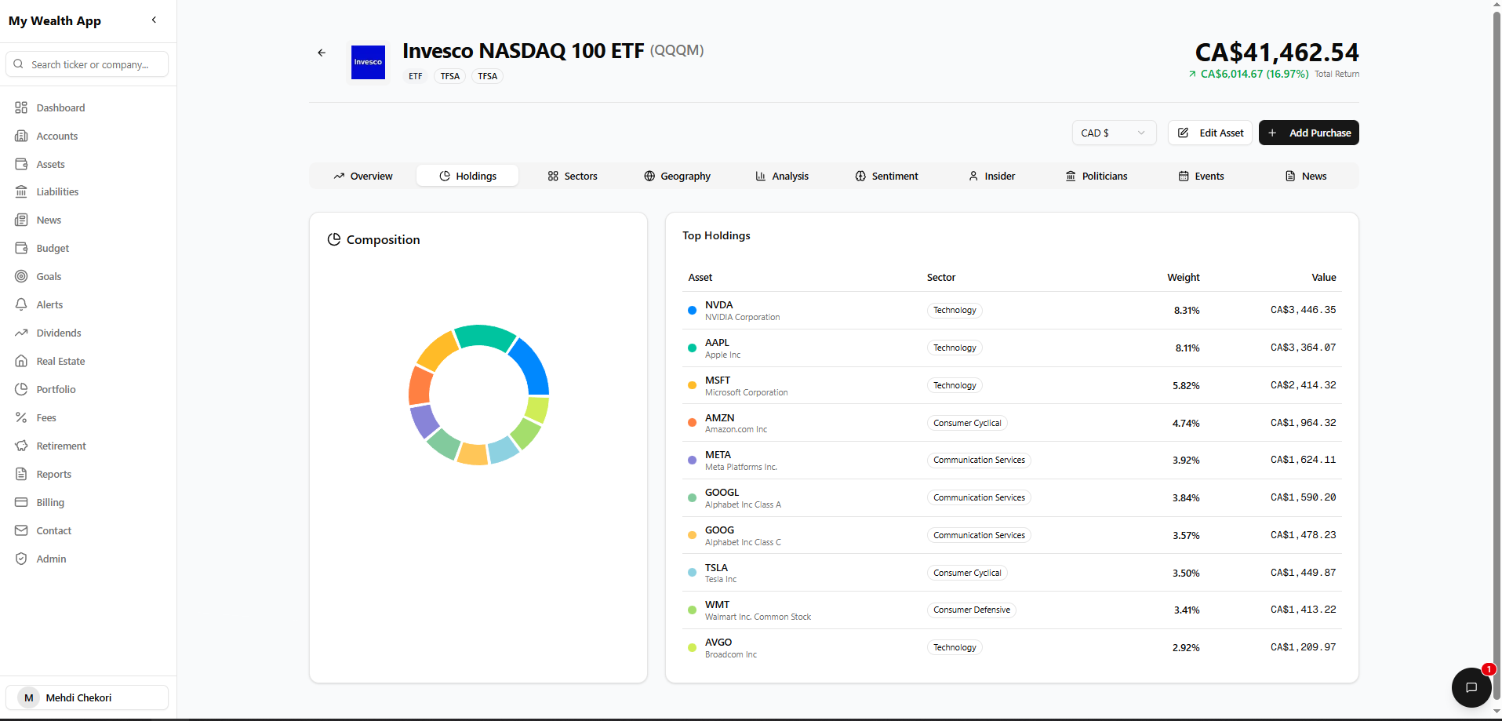The width and height of the screenshot is (1502, 721).
Task: Click the TSLA ticker row name
Action: (716, 568)
